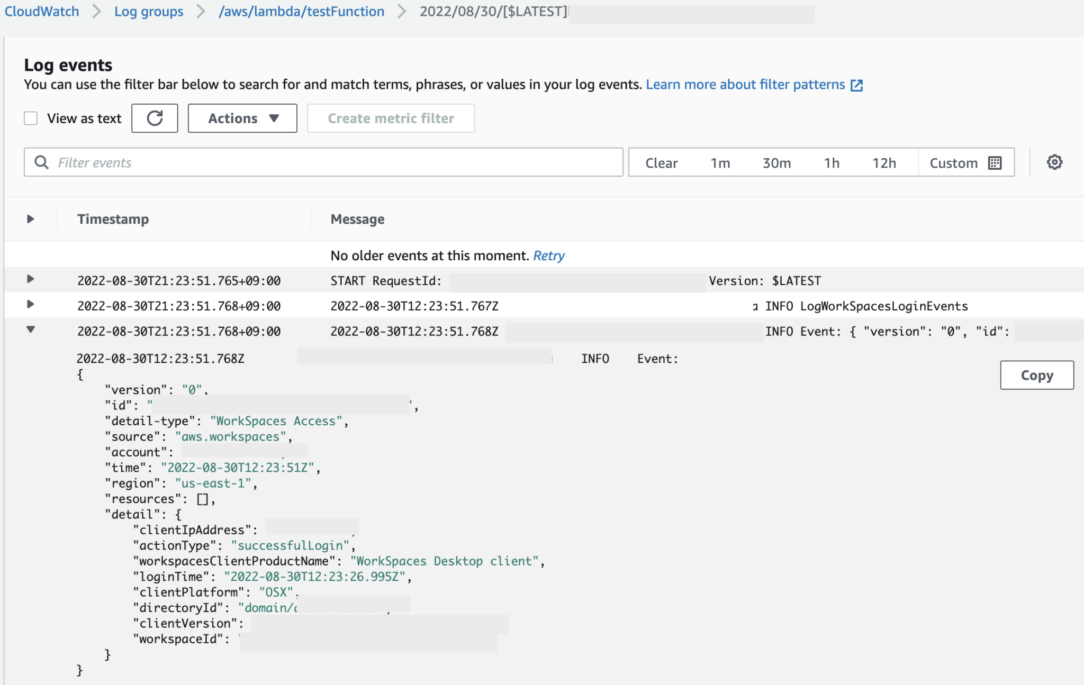Click Retry to load older events
The height and width of the screenshot is (685, 1084).
549,255
